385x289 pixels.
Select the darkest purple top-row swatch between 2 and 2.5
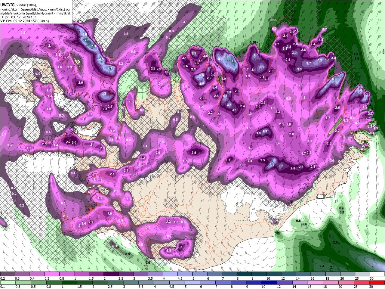[111, 274]
